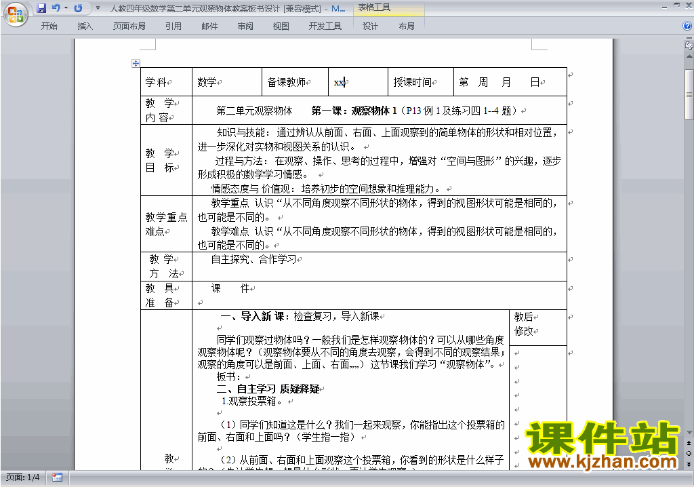This screenshot has height=487, width=694.
Task: Open the 审阅 ribbon tab
Action: pos(245,26)
